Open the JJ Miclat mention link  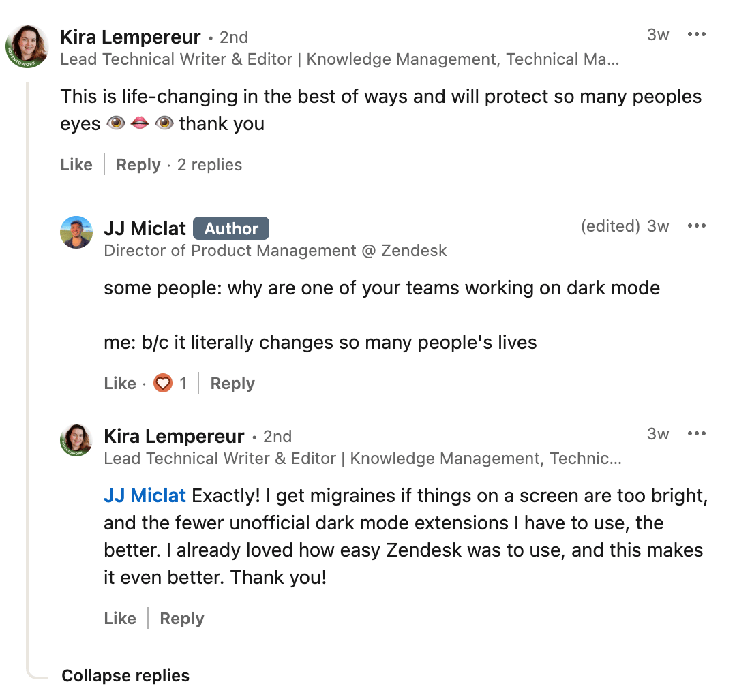[x=145, y=495]
